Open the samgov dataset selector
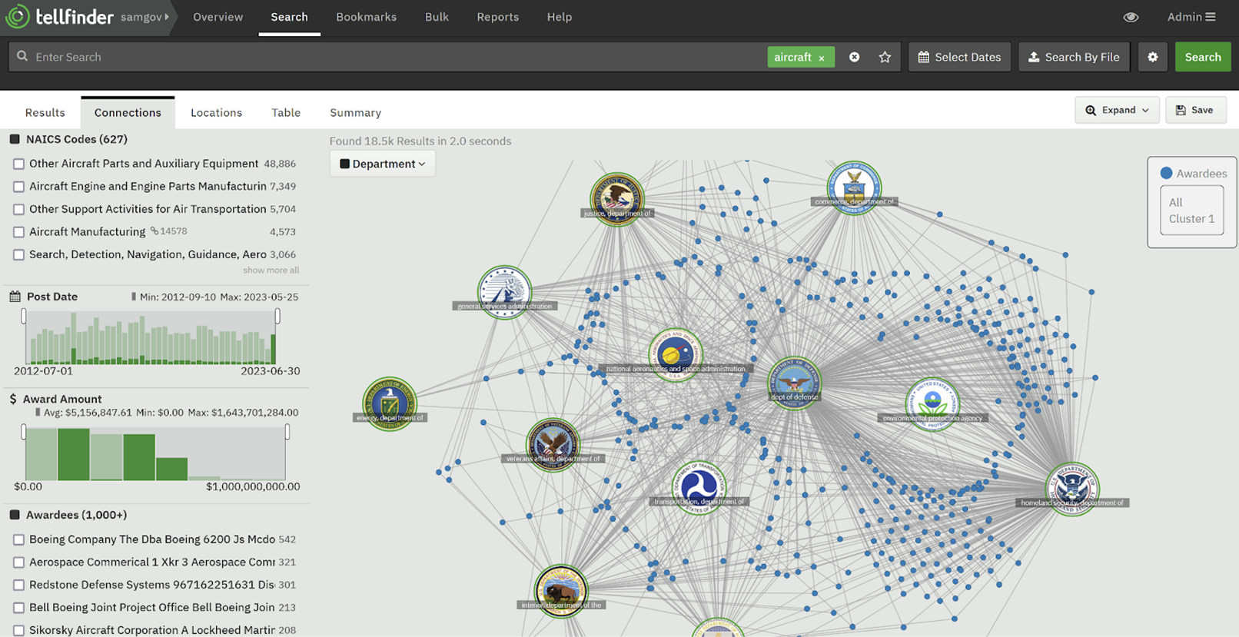Screen dimensions: 1239x637 coord(144,17)
